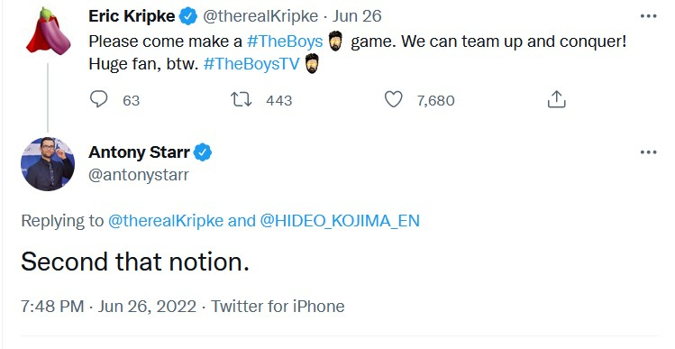Click the #TheBoys hashtag
Image resolution: width=675 pixels, height=349 pixels.
285,41
